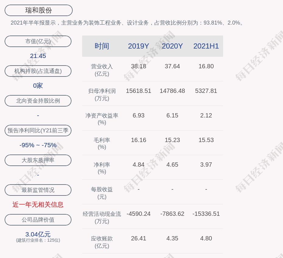
Task: Click the 机构持股(占流通盘) pill
Action: [x=38, y=71]
